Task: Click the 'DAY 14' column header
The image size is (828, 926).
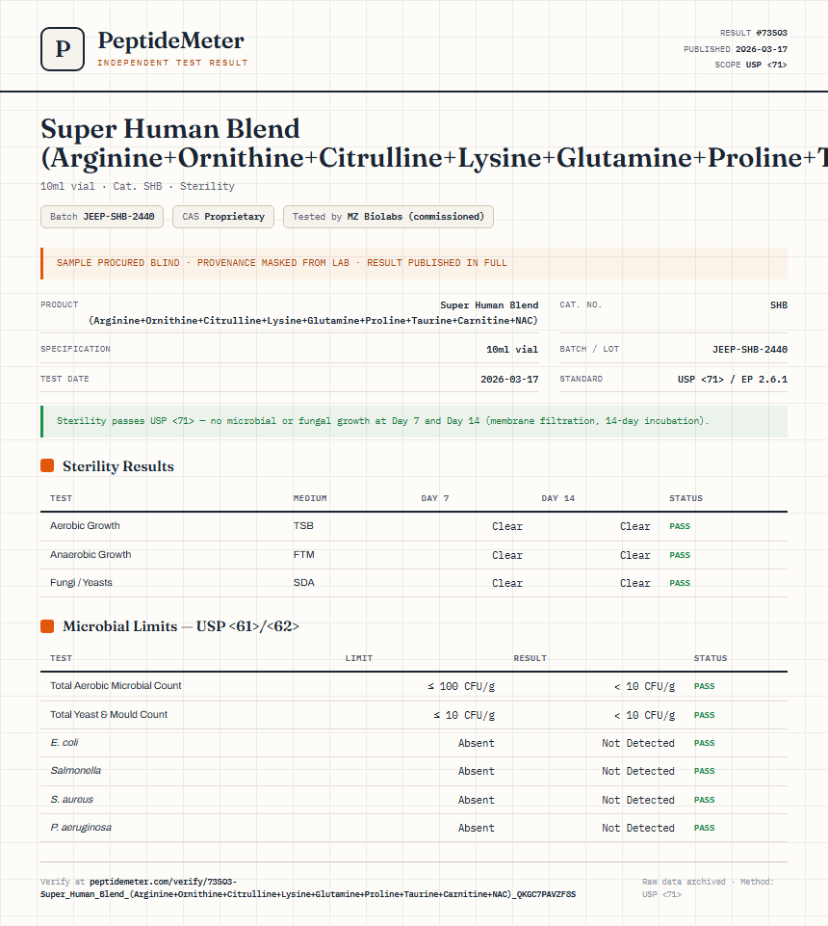Action: click(557, 498)
